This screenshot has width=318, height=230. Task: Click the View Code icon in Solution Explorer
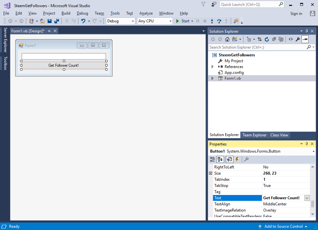291,39
